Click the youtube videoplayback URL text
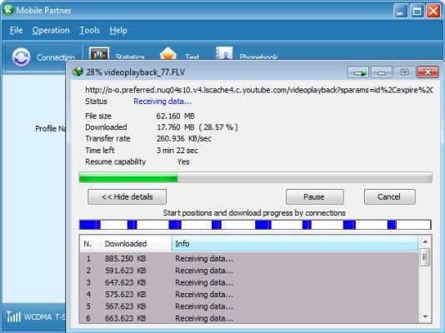The width and height of the screenshot is (445, 333). click(259, 90)
